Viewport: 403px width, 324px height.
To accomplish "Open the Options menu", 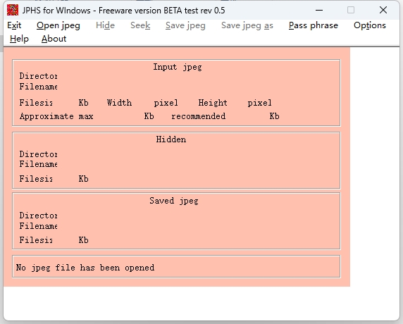I will (370, 25).
